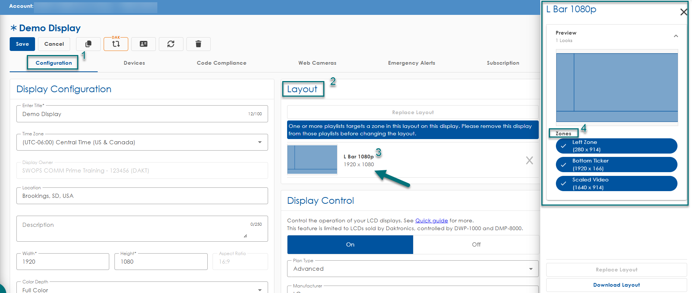Switch to the Devices tab
This screenshot has width=692, height=293.
(x=134, y=63)
